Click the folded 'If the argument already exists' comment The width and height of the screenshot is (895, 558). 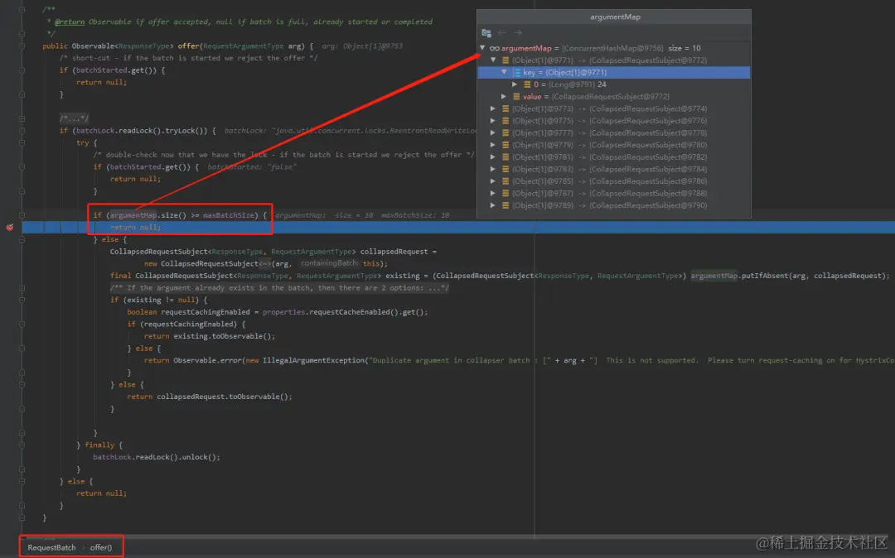(280, 288)
